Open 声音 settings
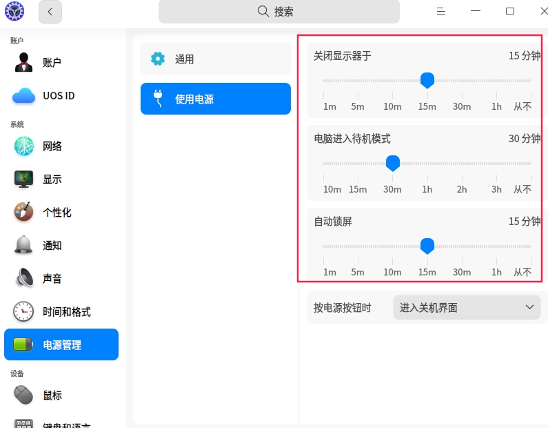This screenshot has width=548, height=428. coord(61,278)
